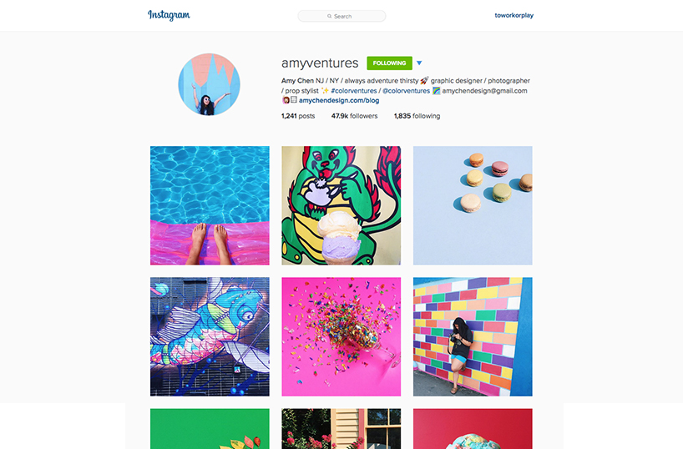View the 47.9k followers list

[354, 116]
